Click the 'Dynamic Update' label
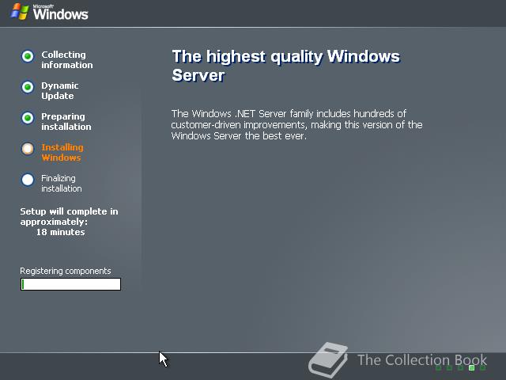The height and width of the screenshot is (380, 506). click(60, 91)
